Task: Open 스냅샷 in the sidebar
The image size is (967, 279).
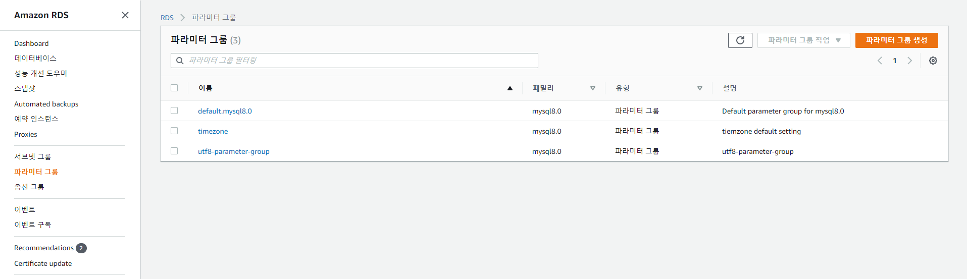Action: (25, 88)
